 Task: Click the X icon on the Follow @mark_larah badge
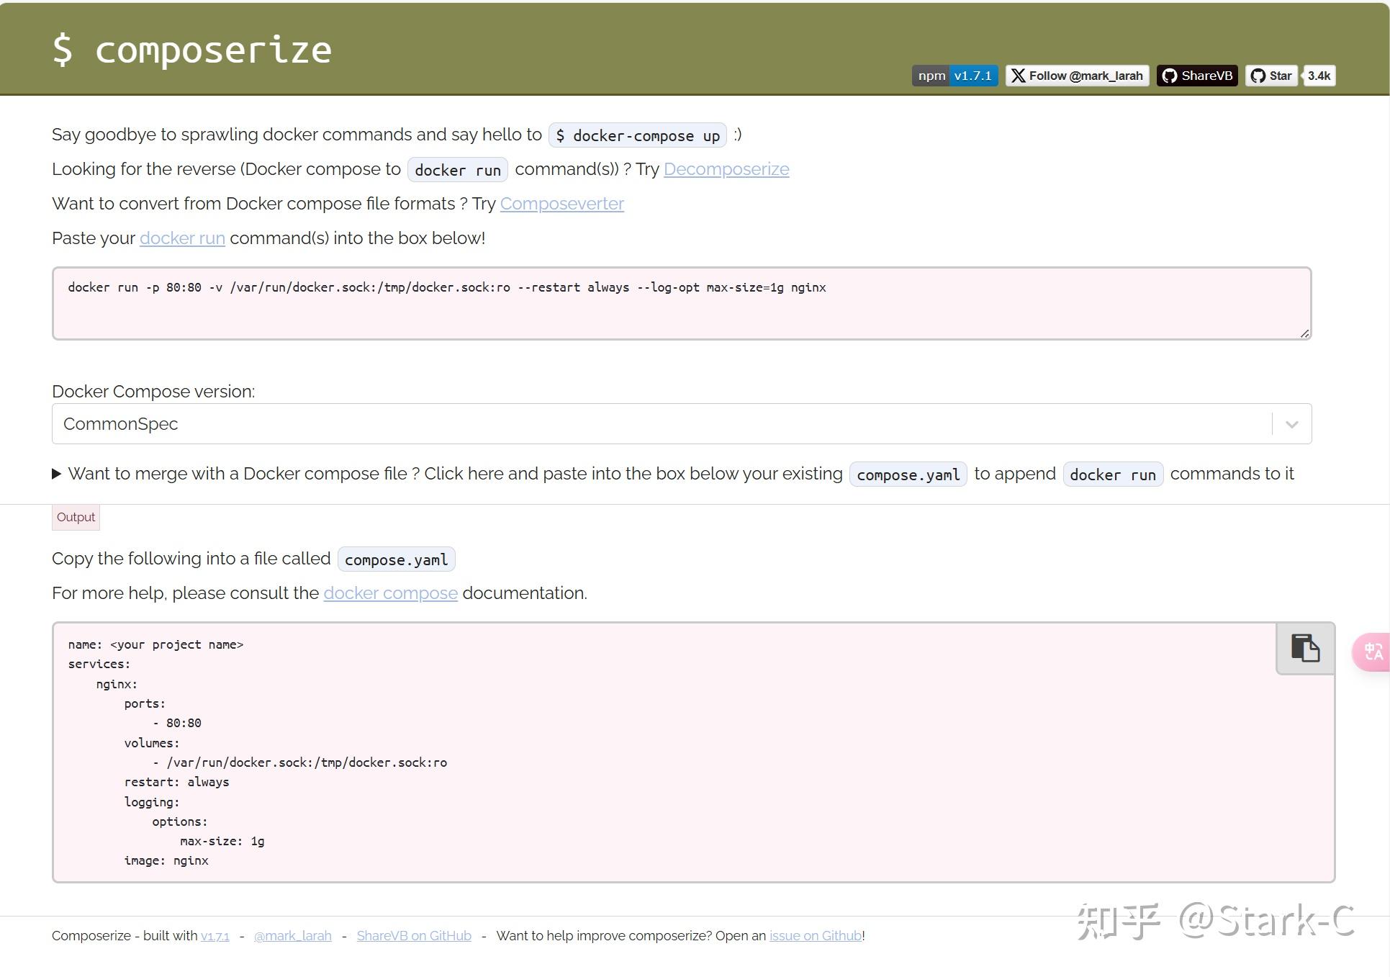coord(1018,75)
